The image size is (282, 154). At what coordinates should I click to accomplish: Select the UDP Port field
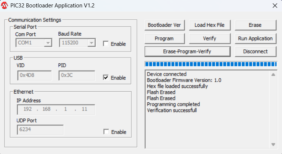(40, 130)
